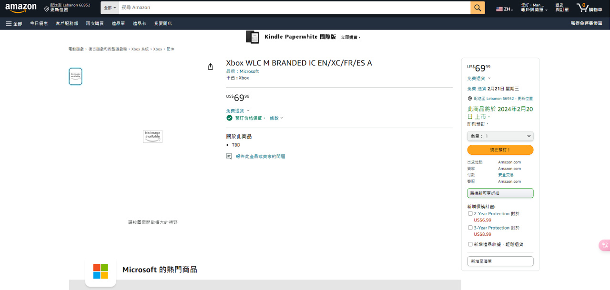Image resolution: width=610 pixels, height=290 pixels.
Task: Open the hamburger menu 全部
Action: click(14, 23)
